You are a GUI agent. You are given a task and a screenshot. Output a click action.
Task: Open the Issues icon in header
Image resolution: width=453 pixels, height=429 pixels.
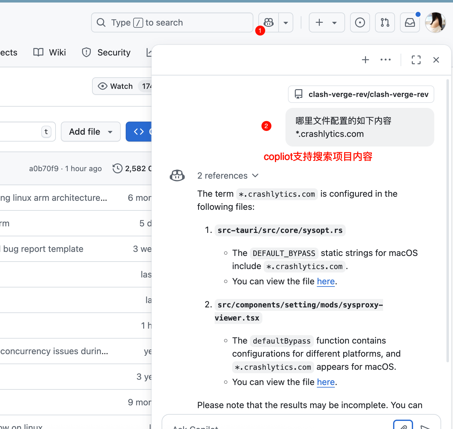click(x=360, y=22)
